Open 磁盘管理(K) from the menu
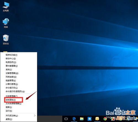 pyautogui.click(x=19, y=81)
